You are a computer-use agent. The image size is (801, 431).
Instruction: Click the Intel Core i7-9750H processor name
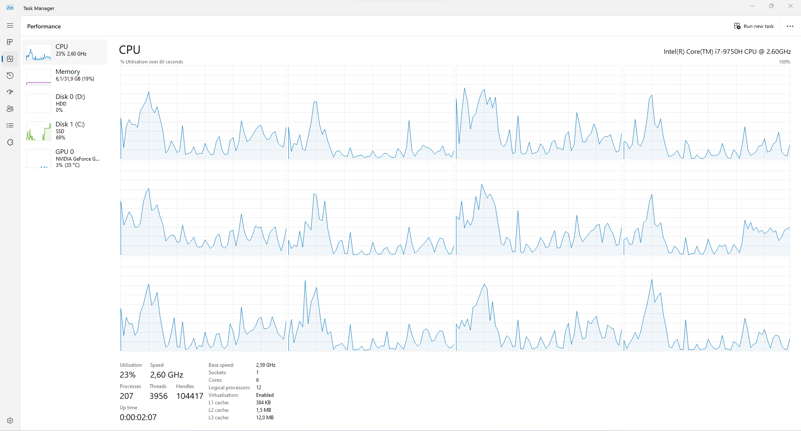pyautogui.click(x=727, y=52)
